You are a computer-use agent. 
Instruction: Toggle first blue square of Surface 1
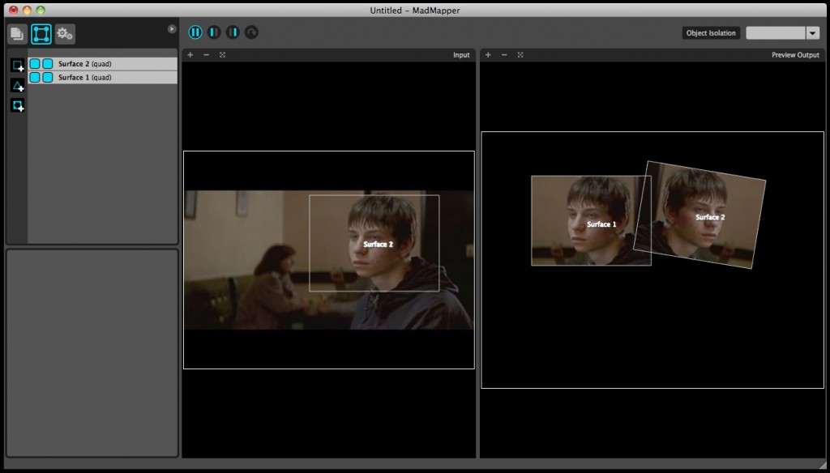click(x=35, y=77)
